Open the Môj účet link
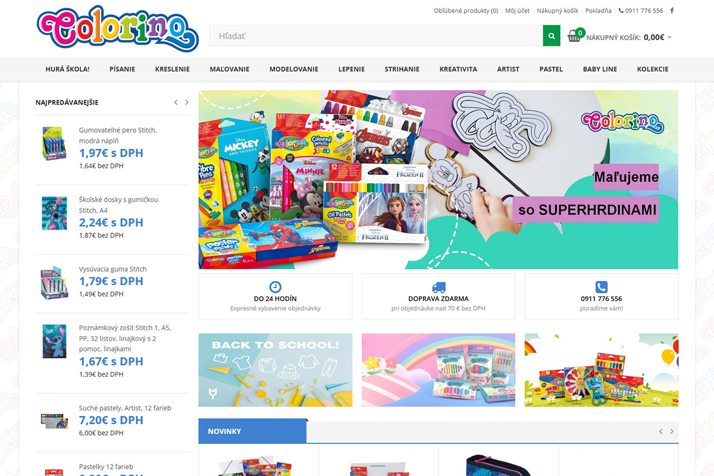 pos(518,11)
